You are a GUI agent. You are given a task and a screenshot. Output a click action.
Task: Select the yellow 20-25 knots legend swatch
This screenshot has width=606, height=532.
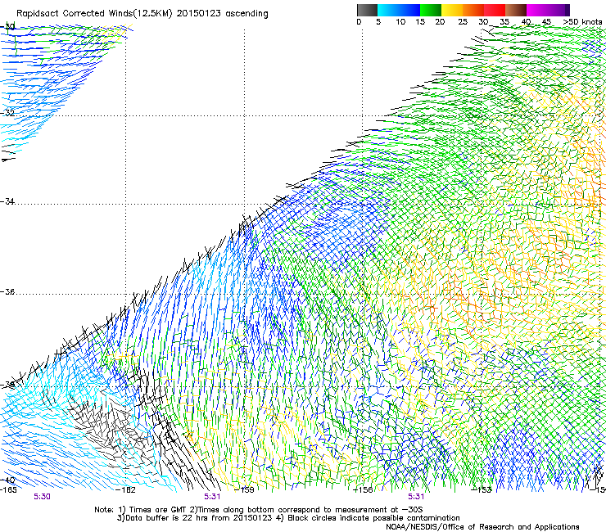[x=452, y=10]
